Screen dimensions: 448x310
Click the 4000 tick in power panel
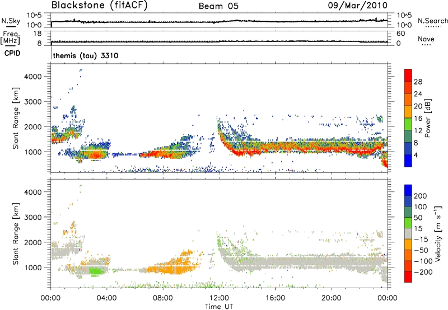(x=33, y=77)
